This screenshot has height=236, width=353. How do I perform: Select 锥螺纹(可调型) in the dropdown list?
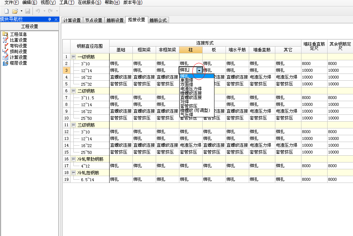(x=197, y=110)
